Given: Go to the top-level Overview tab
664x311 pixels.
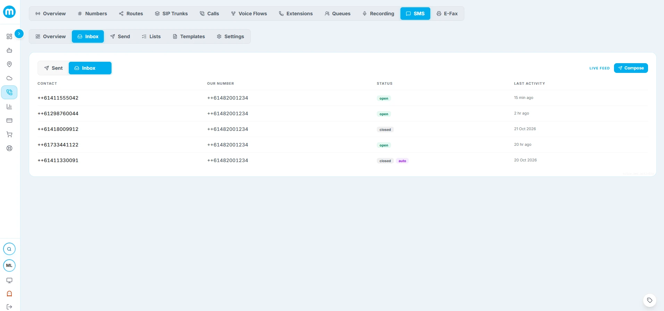Looking at the screenshot, I should click(x=51, y=14).
